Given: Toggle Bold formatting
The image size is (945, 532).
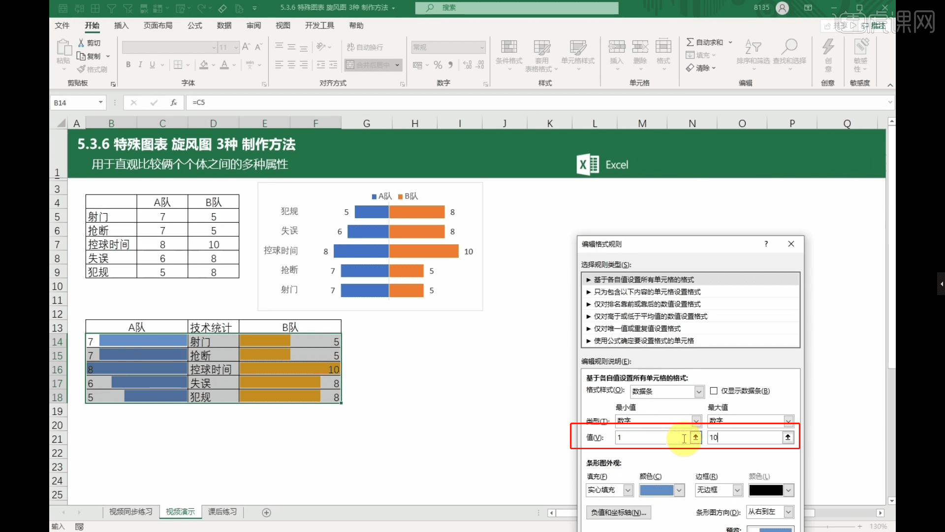Looking at the screenshot, I should [128, 65].
